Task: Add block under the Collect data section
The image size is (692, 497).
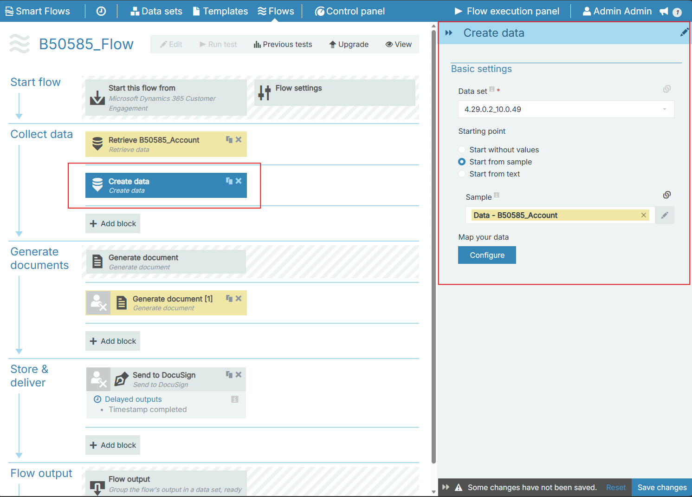Action: (x=113, y=223)
